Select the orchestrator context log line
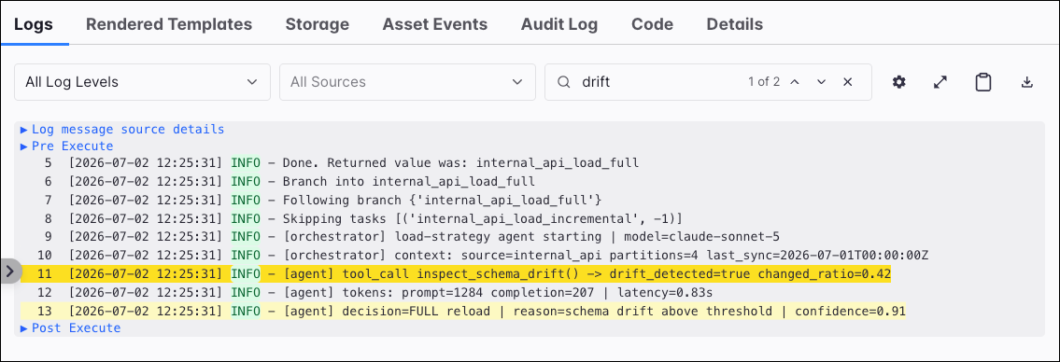 tap(606, 256)
